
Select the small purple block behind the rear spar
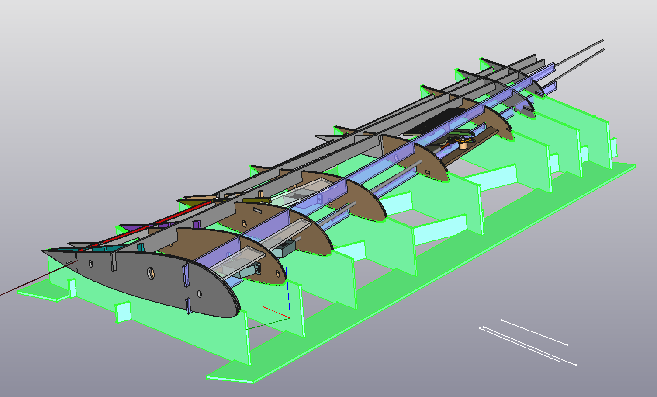(x=197, y=224)
